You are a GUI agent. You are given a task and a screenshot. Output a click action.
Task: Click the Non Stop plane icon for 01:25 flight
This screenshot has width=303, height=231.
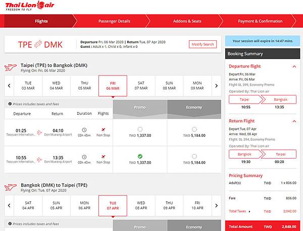103,129
